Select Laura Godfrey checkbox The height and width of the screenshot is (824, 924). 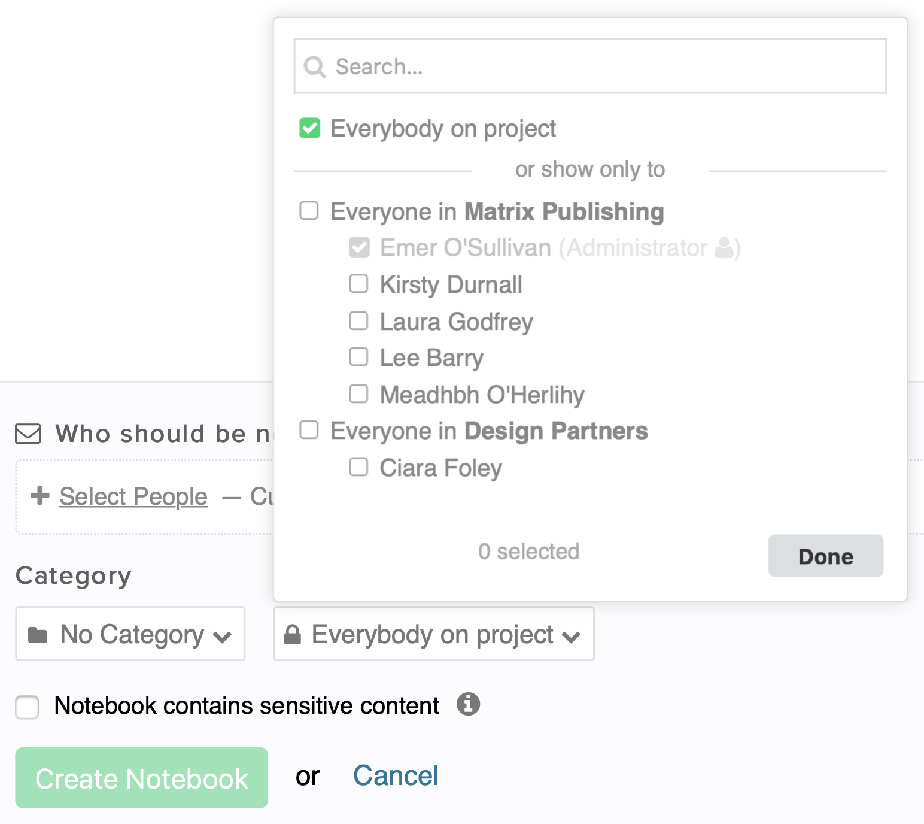[358, 321]
